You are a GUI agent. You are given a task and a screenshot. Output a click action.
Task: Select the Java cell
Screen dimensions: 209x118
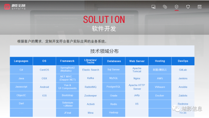tap(21, 78)
